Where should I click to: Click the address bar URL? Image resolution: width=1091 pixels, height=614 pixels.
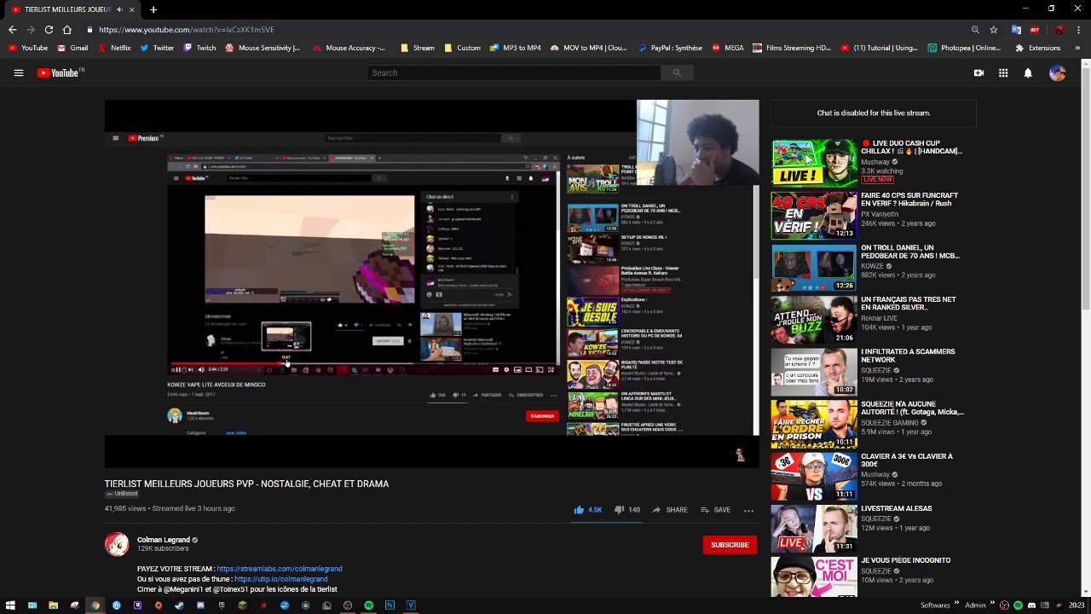pos(186,30)
